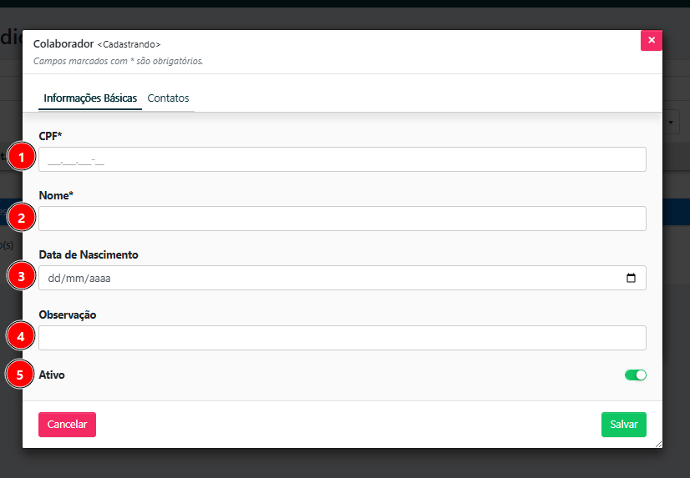Save the collaborator with Salvar
Screen dimensions: 690x478
(x=623, y=425)
